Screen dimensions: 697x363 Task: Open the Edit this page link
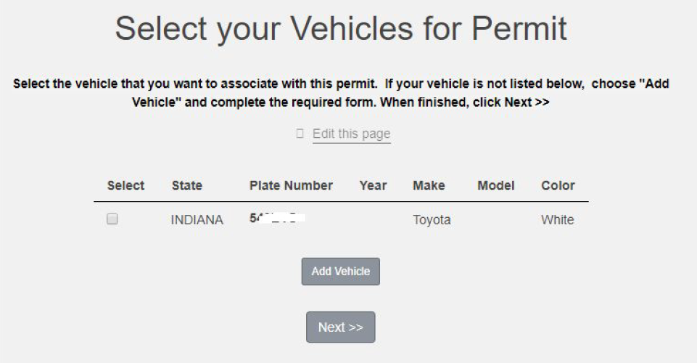tap(351, 134)
